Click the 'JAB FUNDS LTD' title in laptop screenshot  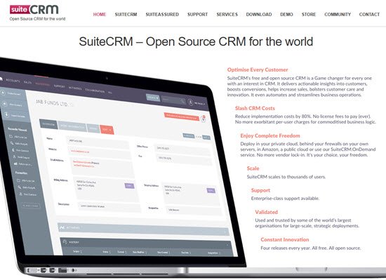pos(52,103)
